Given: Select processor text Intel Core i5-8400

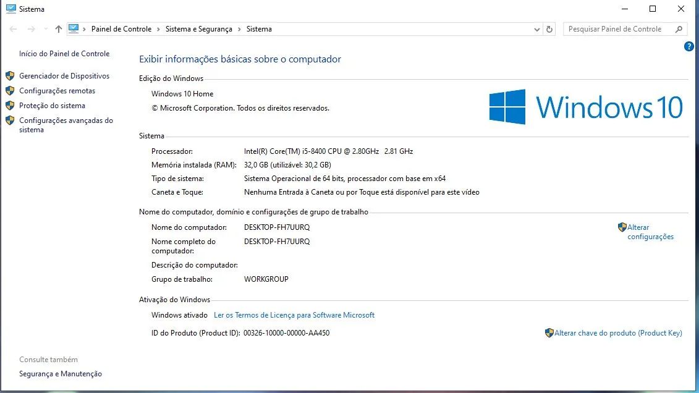Looking at the screenshot, I should 329,151.
